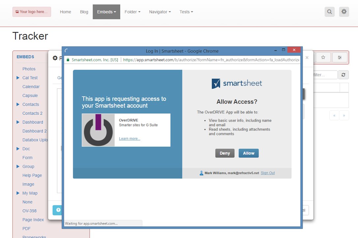358x238 pixels.
Task: Click the popup address bar URL
Action: 211,60
